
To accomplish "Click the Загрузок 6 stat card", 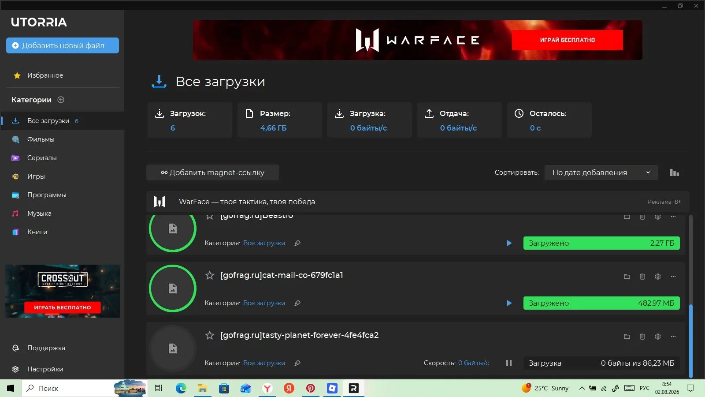I will [x=190, y=120].
